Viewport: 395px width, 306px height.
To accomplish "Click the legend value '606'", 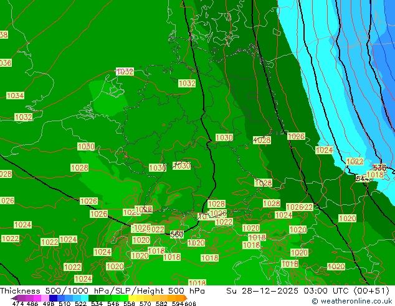I will click(190, 304).
